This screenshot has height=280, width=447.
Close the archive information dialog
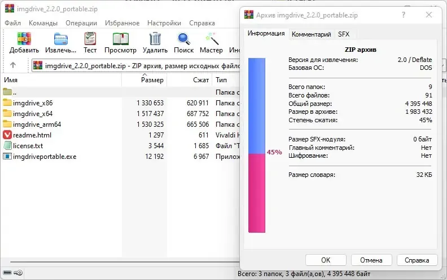click(429, 15)
